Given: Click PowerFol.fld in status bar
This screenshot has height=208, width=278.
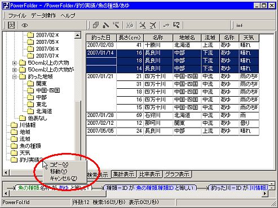Looking at the screenshot, I should pyautogui.click(x=16, y=202).
